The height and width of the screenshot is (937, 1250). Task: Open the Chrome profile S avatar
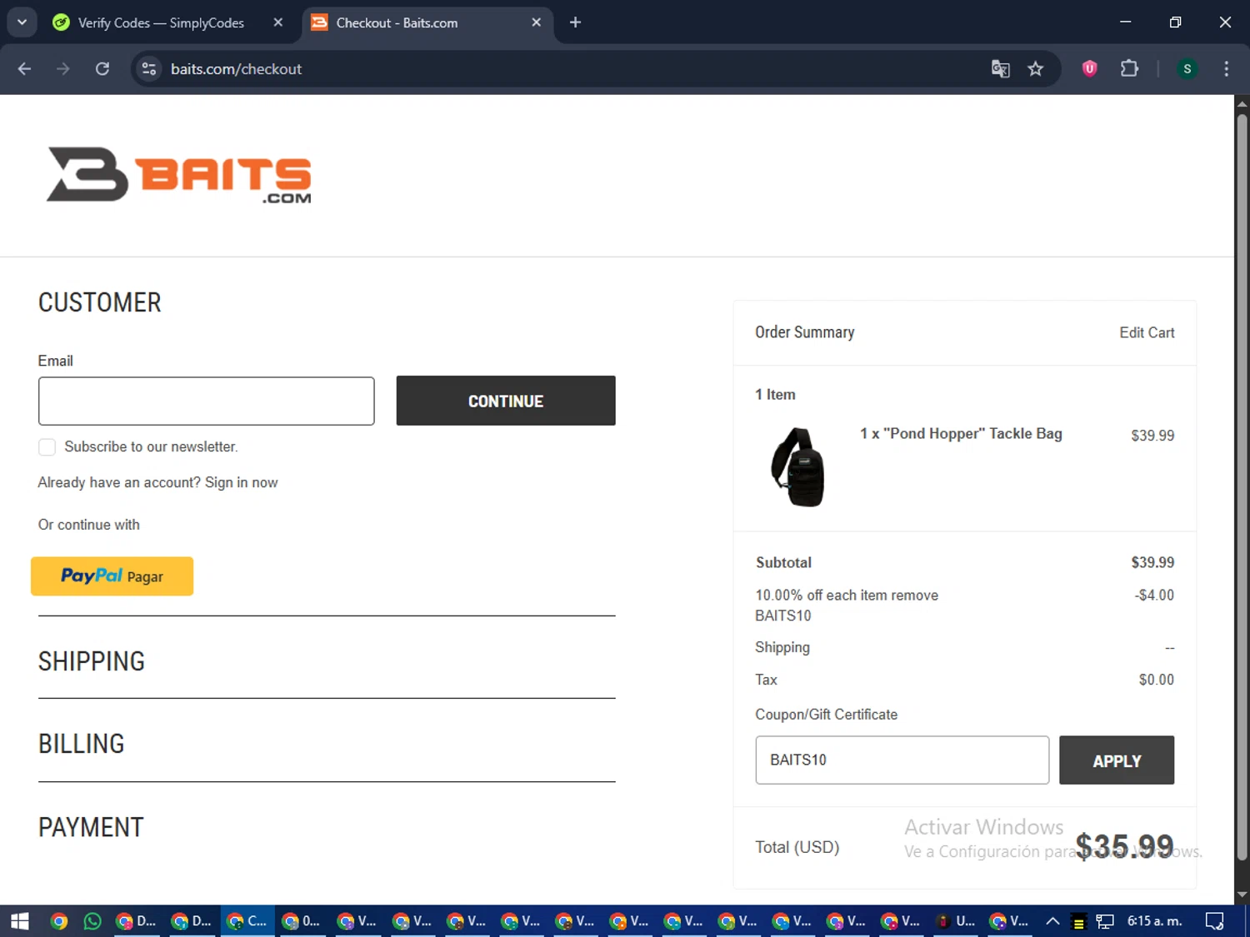1187,69
